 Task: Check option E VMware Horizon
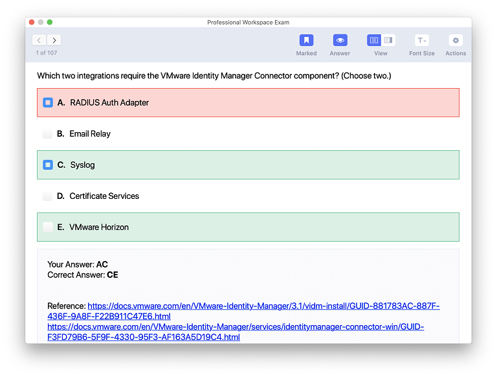pos(48,227)
